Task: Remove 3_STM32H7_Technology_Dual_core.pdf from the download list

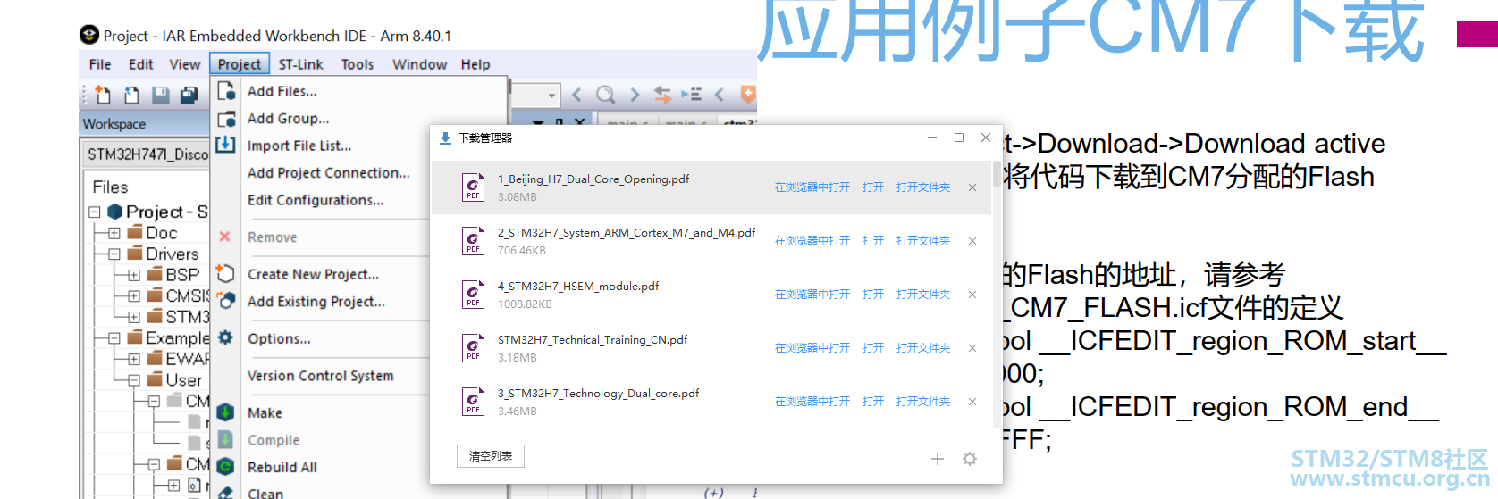Action: [x=972, y=402]
